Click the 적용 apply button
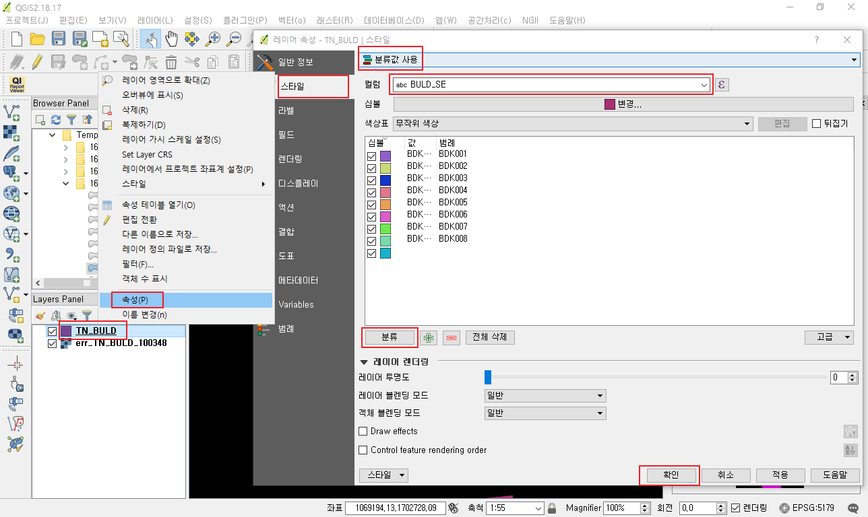Image resolution: width=868 pixels, height=517 pixels. (x=780, y=475)
